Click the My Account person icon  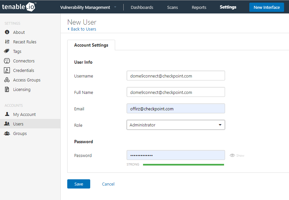[7, 114]
